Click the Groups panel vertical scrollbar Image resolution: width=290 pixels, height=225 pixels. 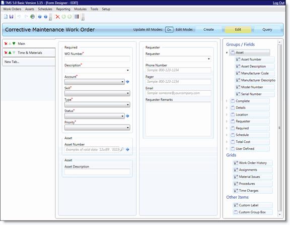(x=279, y=128)
